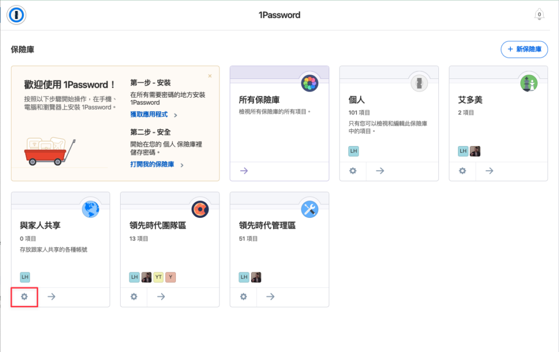Click the LH member badge in 個人
Viewport: 559px width, 352px height.
coord(353,151)
